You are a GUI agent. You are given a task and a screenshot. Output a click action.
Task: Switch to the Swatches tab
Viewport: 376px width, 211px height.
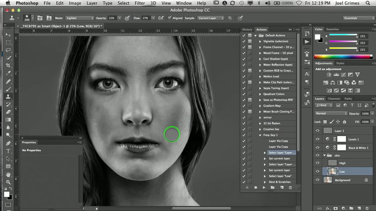coord(332,29)
